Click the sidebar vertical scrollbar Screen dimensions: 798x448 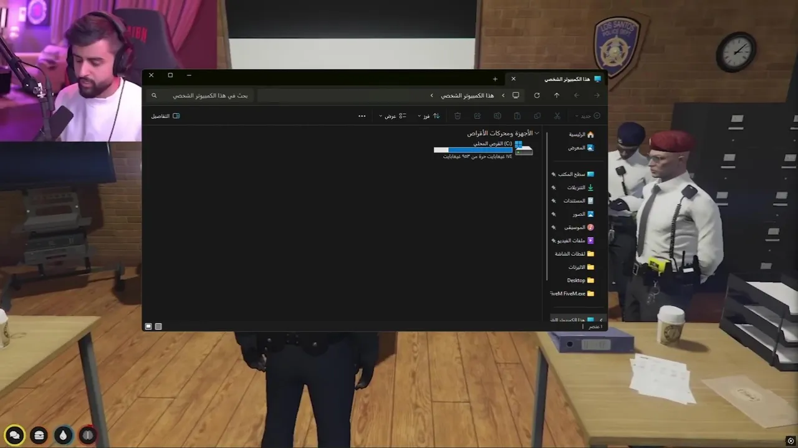pos(547,205)
